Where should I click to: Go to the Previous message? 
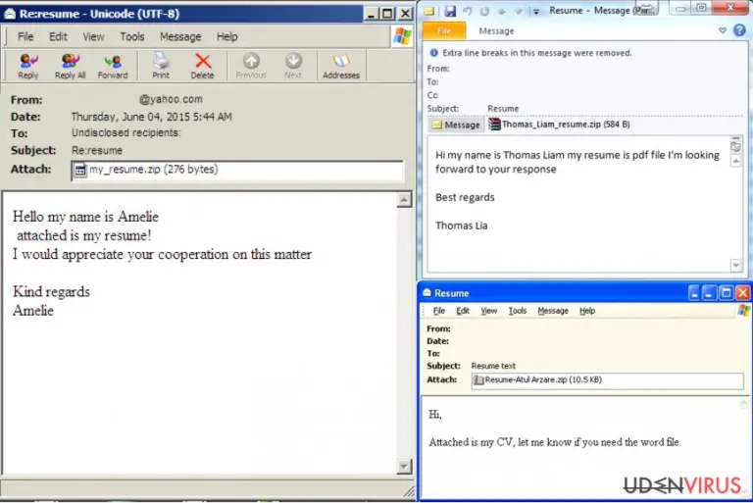[x=251, y=67]
